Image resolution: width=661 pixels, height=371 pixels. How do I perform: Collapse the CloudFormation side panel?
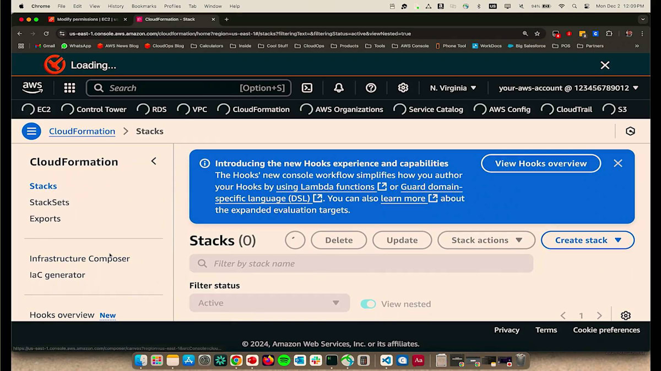click(x=154, y=161)
